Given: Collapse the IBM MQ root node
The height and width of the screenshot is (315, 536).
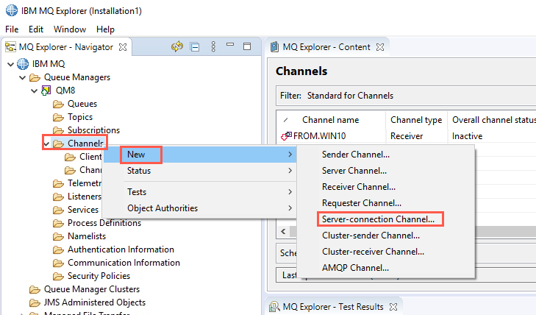Looking at the screenshot, I should [x=10, y=64].
